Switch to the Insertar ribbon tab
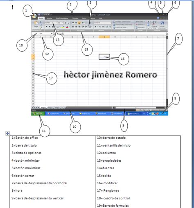This screenshot has width=194, height=208. pos(49,18)
